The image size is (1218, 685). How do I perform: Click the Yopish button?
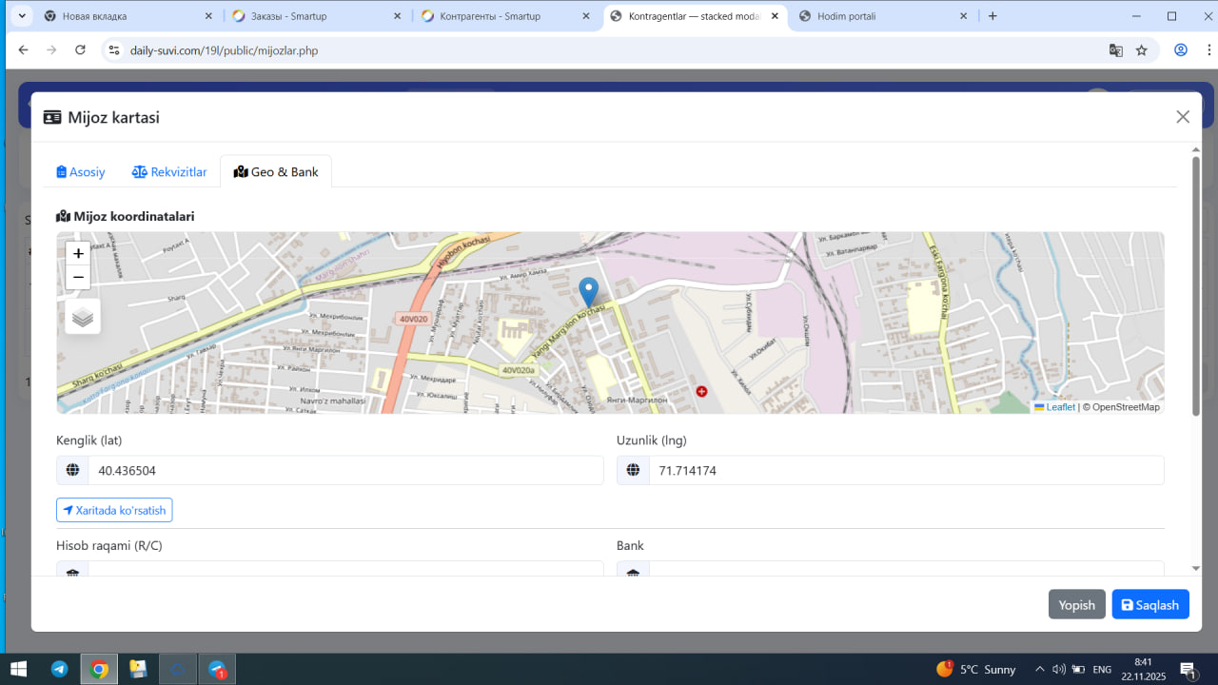pyautogui.click(x=1076, y=605)
